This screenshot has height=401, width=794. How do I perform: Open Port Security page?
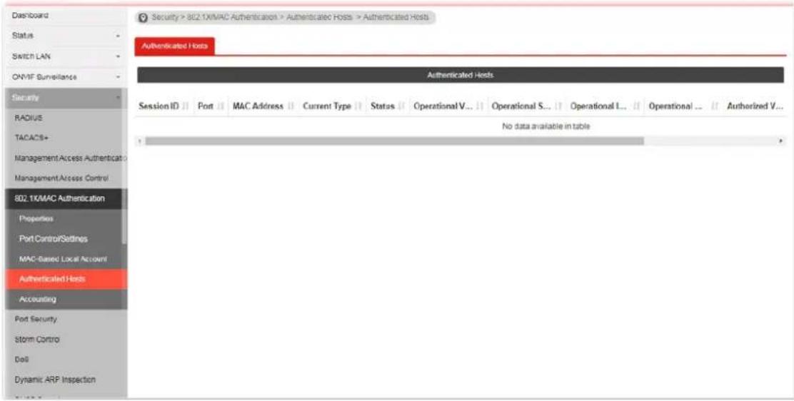click(x=66, y=320)
